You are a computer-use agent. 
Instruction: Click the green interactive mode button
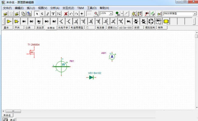tap(118, 14)
